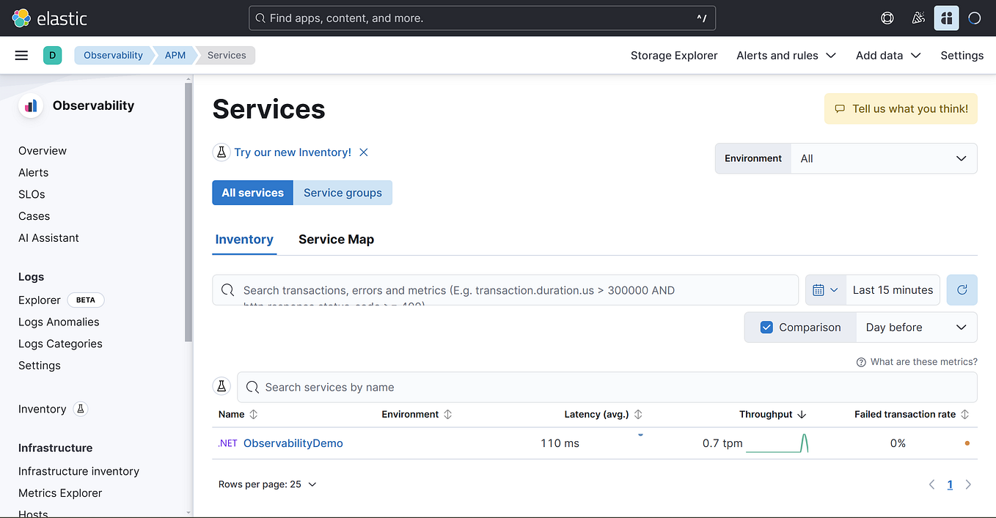Open the Elastic apps grid icon
Screen dimensions: 996x518
pos(946,18)
